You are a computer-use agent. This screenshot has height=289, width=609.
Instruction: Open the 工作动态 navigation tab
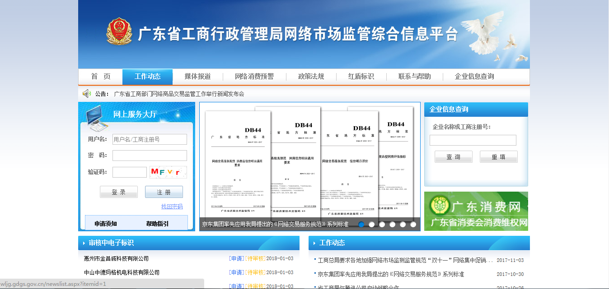point(147,77)
